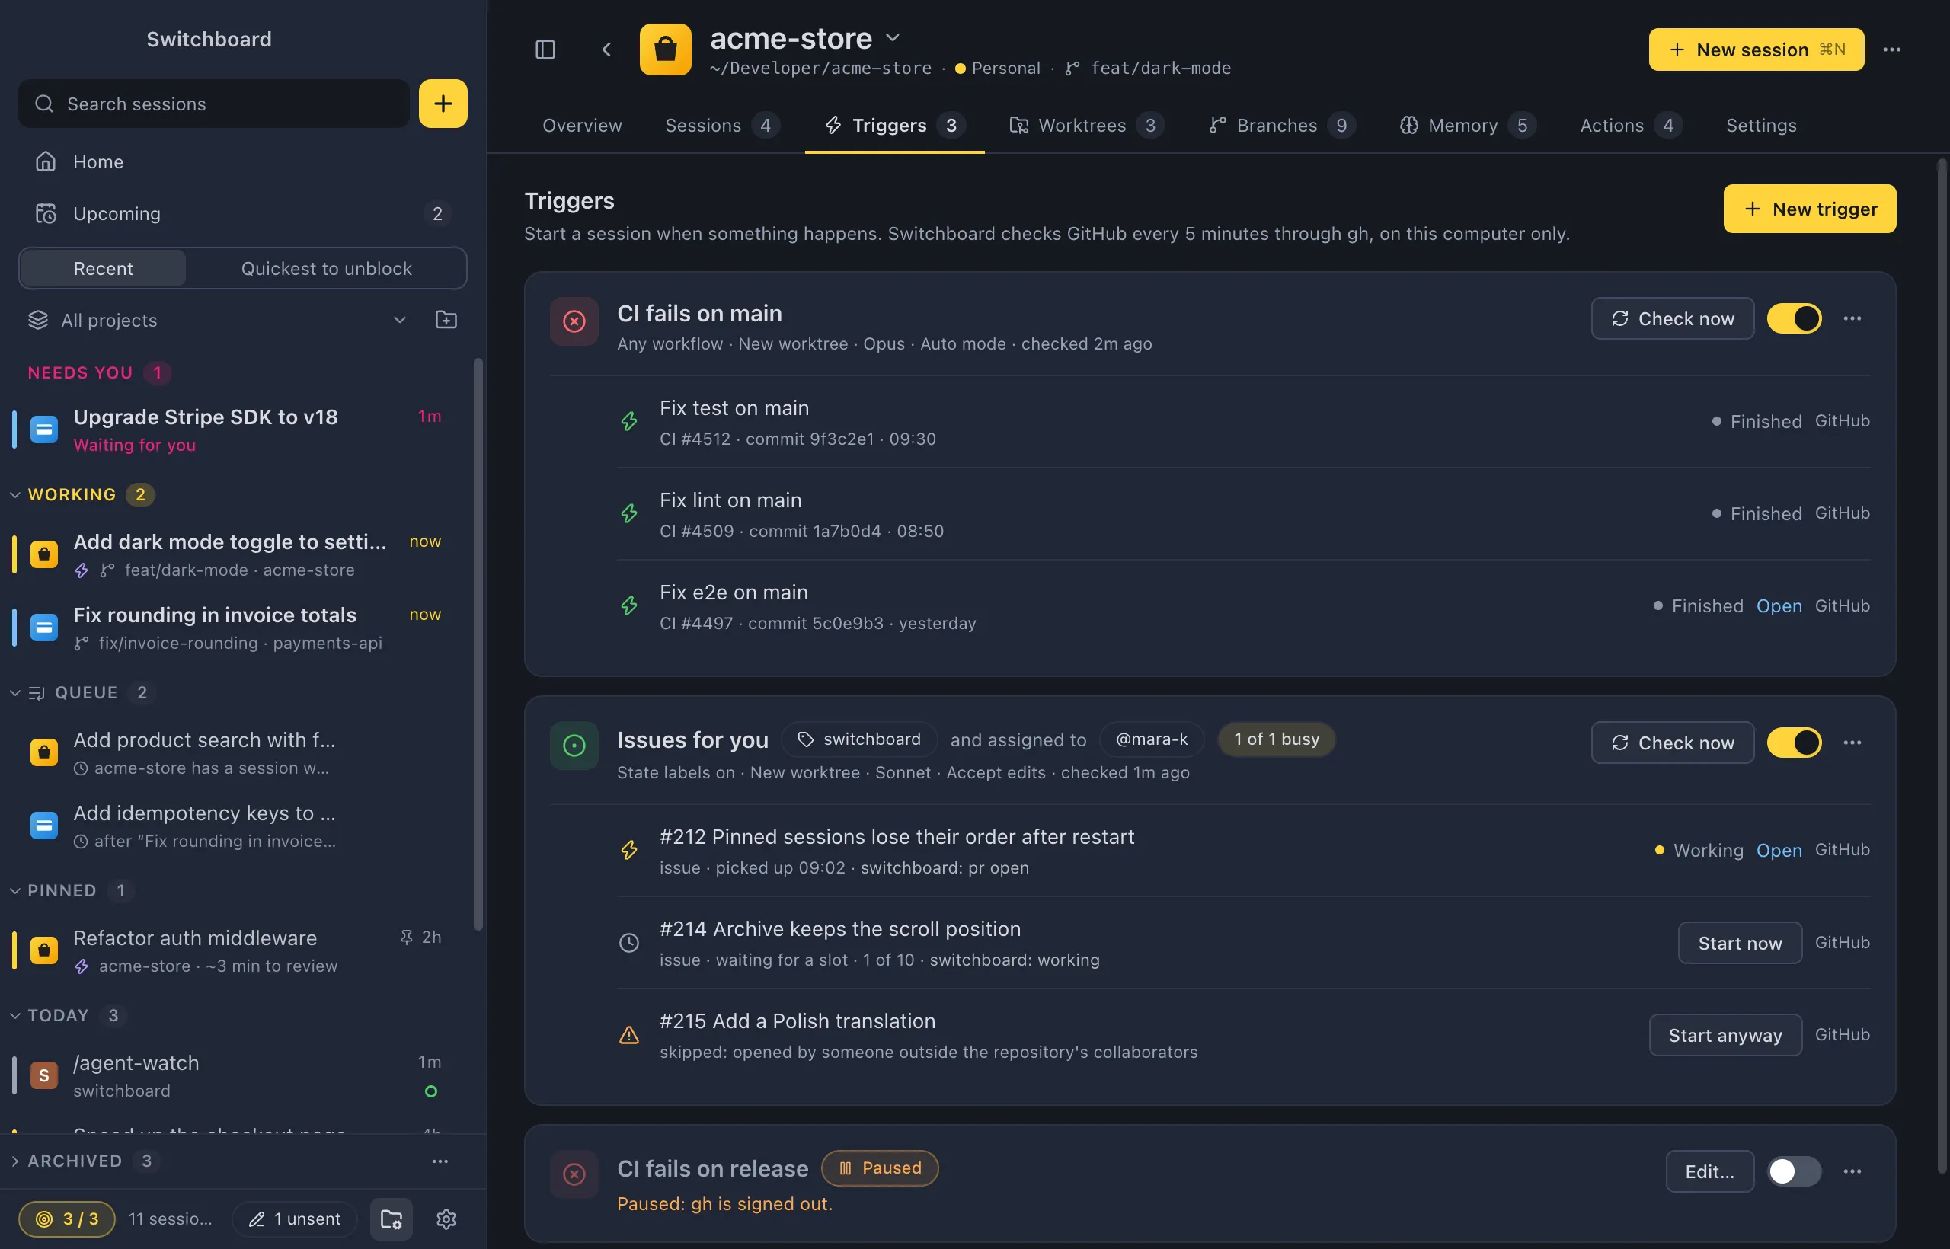Add a project folder icon
Image resolution: width=1950 pixels, height=1249 pixels.
446,320
